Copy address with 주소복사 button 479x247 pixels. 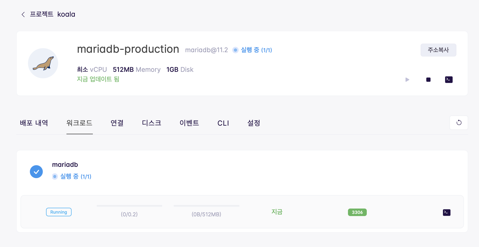coord(438,50)
